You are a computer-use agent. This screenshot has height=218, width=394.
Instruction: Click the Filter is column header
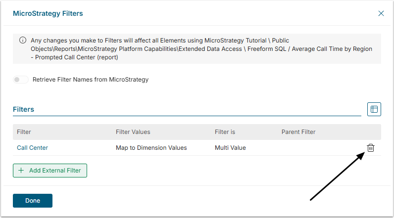coord(225,132)
